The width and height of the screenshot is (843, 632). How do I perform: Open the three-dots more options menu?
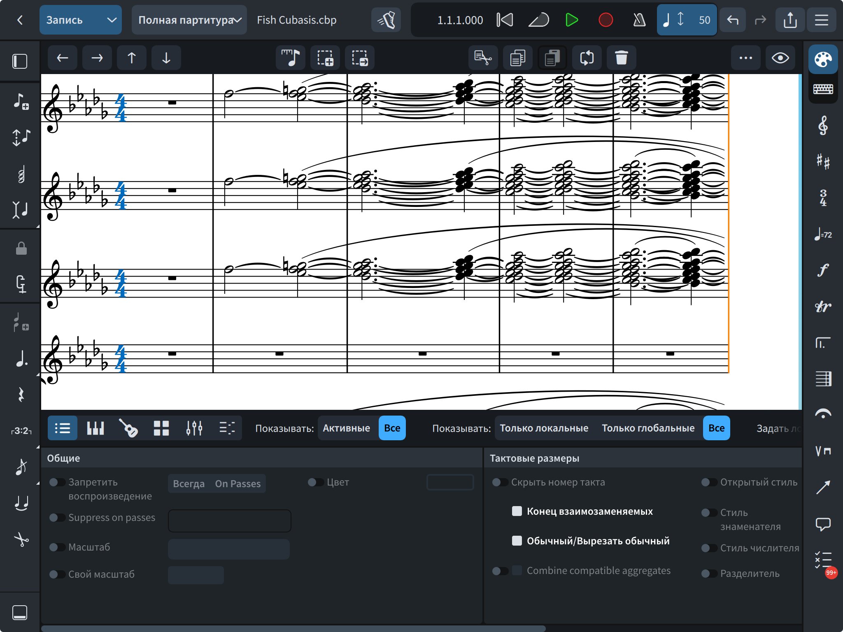(745, 58)
